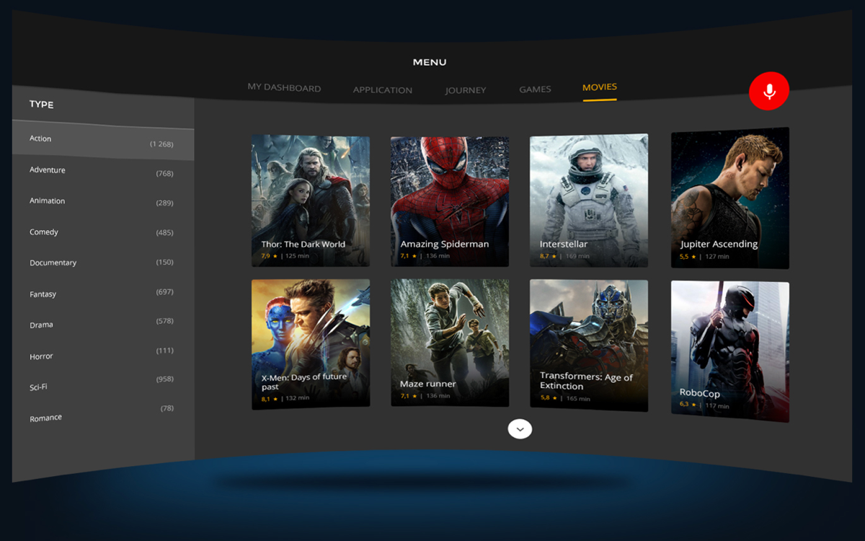Click the Jupiter Ascending 5,5 rating
The height and width of the screenshot is (541, 865).
coord(688,257)
